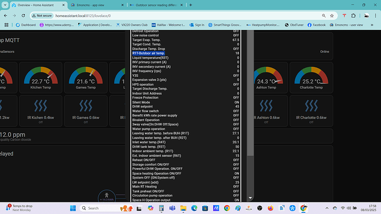381x214 pixels.
Task: Expand hidden bookmarks with the chevron
Action: (372, 25)
